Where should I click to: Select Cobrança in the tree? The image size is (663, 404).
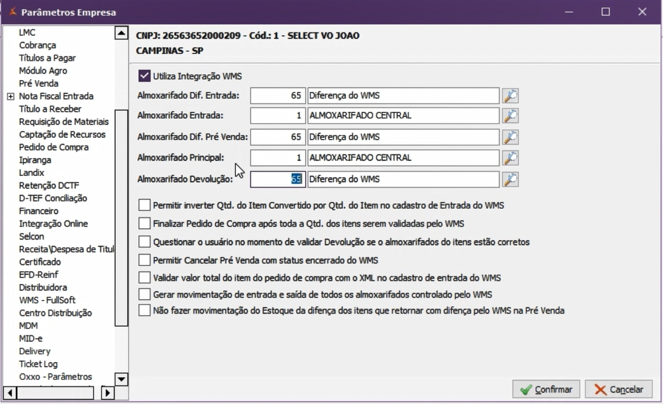click(38, 45)
